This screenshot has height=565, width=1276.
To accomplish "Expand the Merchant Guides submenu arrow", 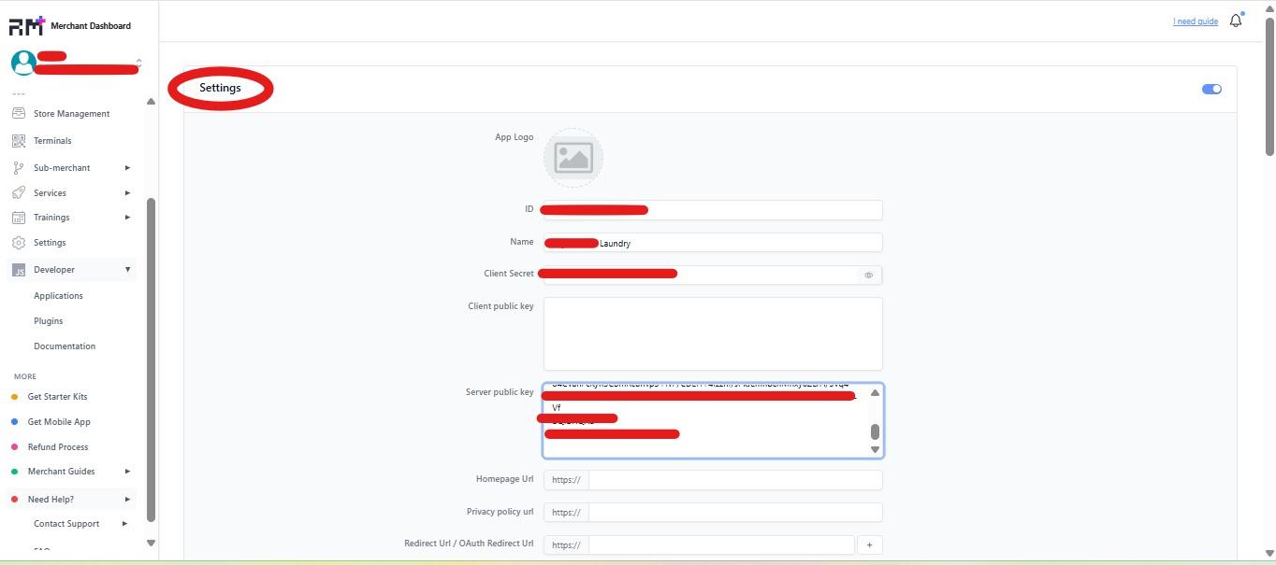I will click(127, 471).
